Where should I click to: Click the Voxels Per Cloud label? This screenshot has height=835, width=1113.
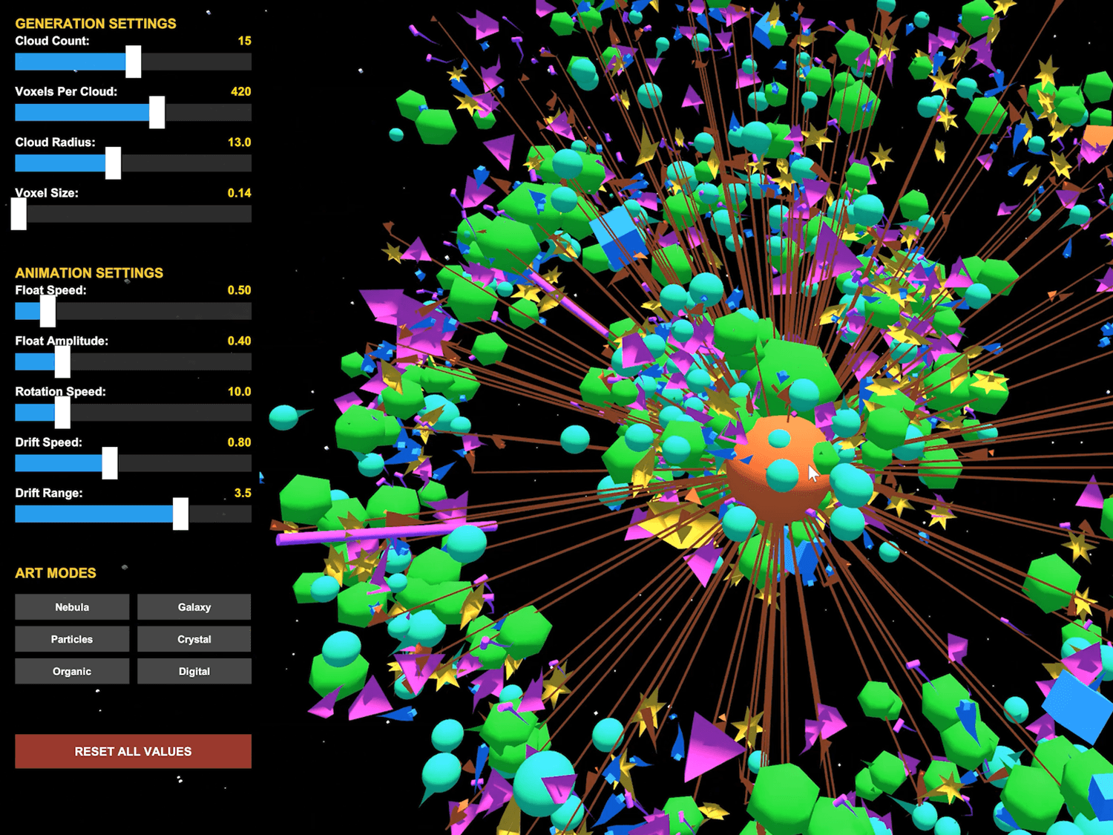(66, 91)
